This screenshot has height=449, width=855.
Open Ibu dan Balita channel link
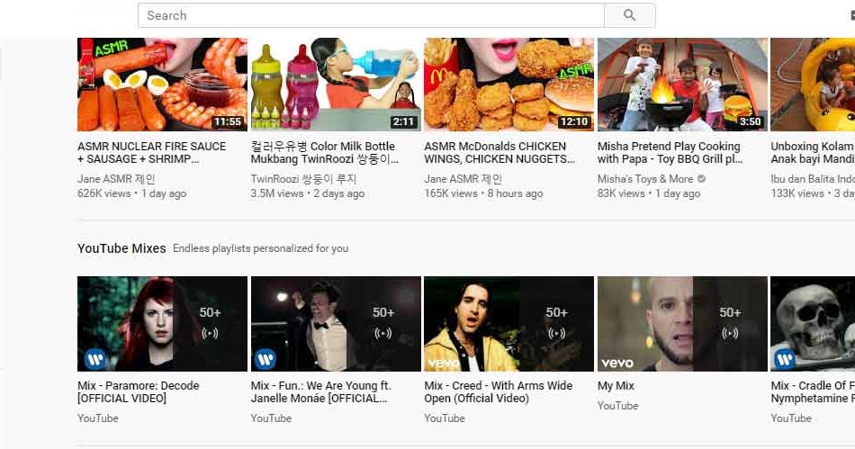coord(813,179)
